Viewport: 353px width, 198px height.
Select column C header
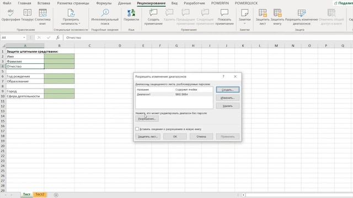click(89, 46)
